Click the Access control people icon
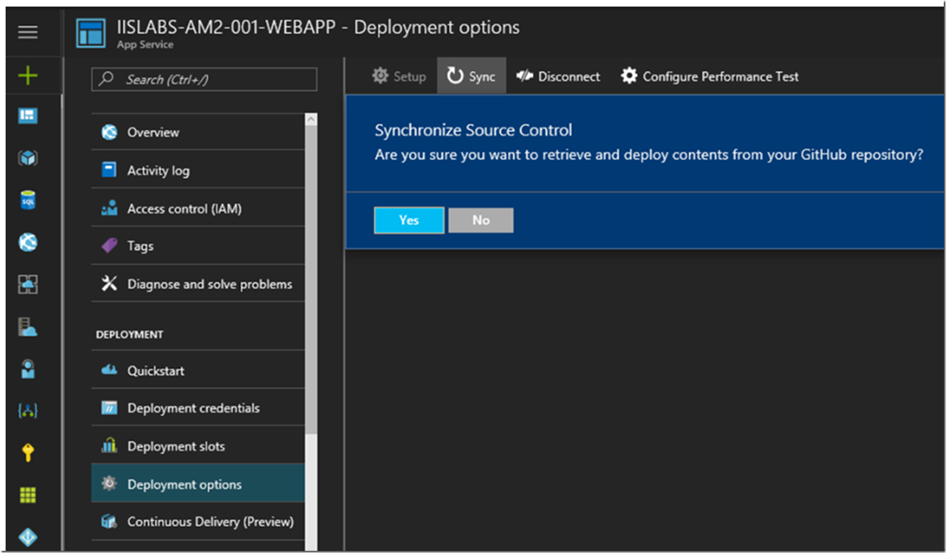Image resolution: width=946 pixels, height=553 pixels. coord(109,208)
